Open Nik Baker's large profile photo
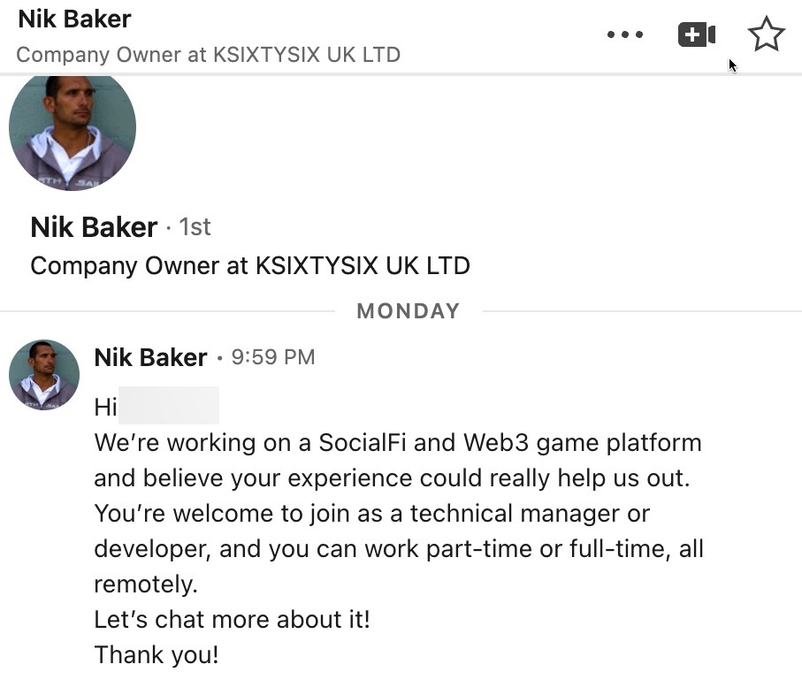This screenshot has height=695, width=802. 73,131
